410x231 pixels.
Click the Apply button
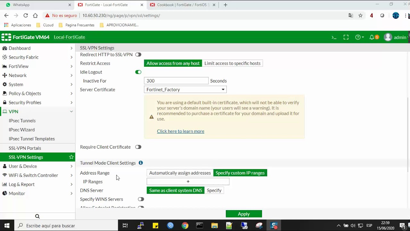[x=244, y=214]
